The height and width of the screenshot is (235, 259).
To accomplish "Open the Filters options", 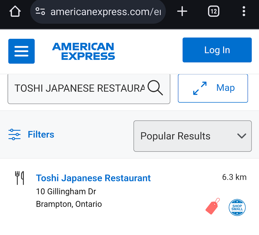I will pyautogui.click(x=41, y=135).
